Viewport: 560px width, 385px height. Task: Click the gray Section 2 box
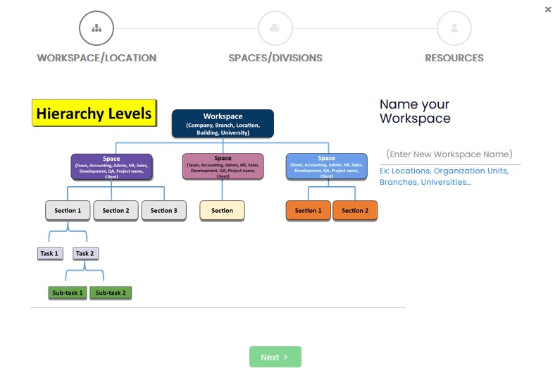pyautogui.click(x=116, y=211)
